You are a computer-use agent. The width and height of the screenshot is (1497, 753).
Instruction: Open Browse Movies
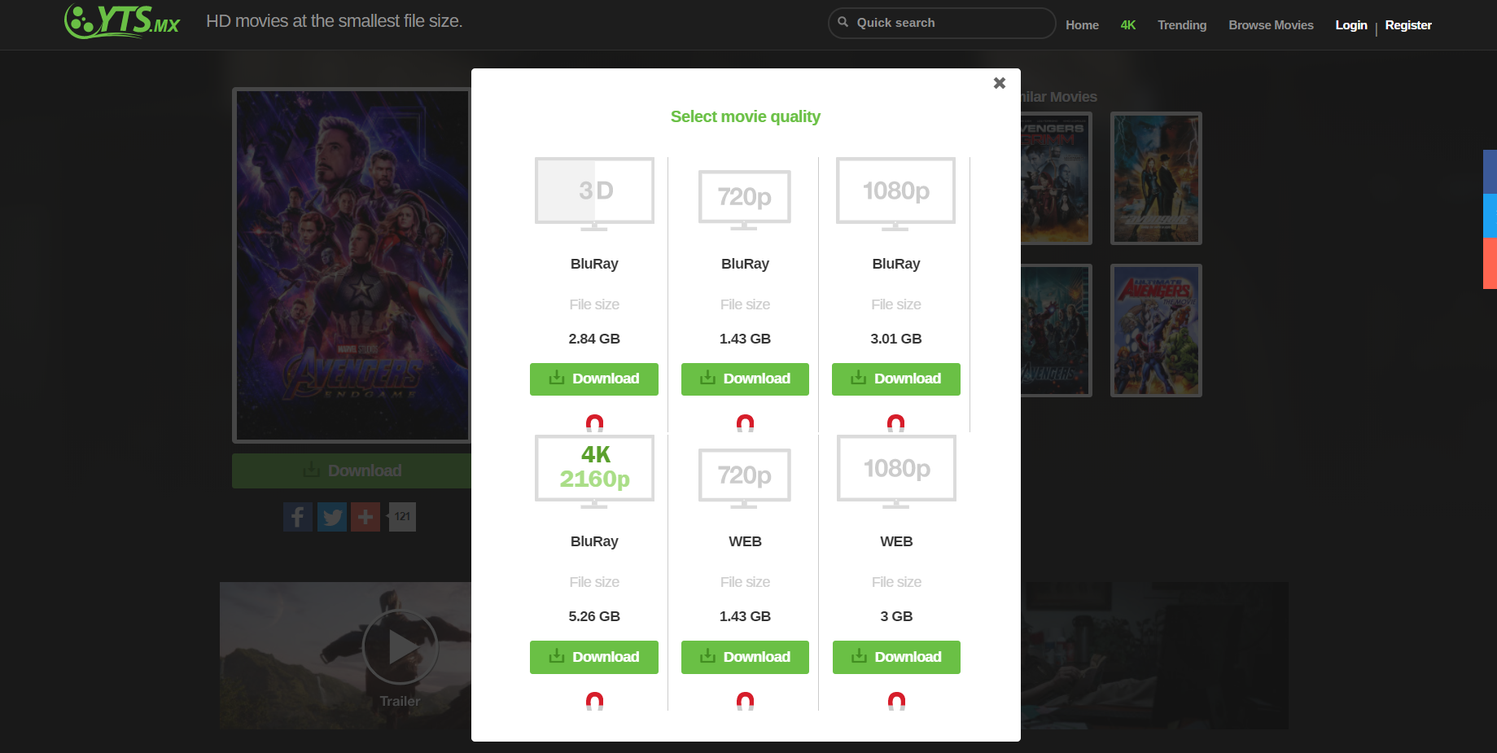pyautogui.click(x=1271, y=25)
